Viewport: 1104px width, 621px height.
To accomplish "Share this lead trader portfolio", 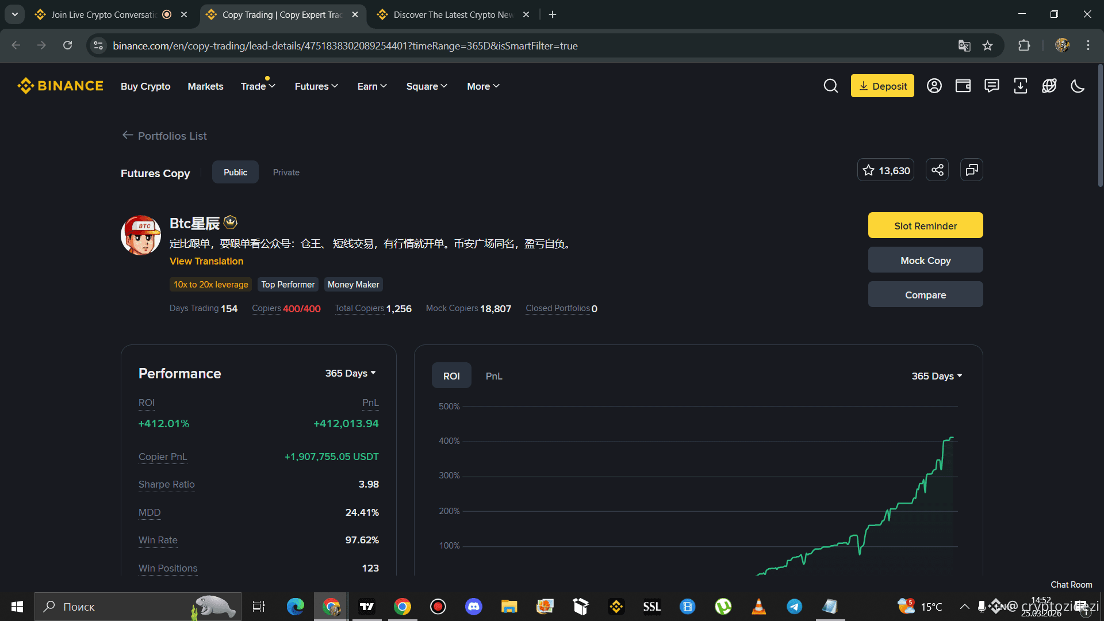I will pyautogui.click(x=937, y=170).
